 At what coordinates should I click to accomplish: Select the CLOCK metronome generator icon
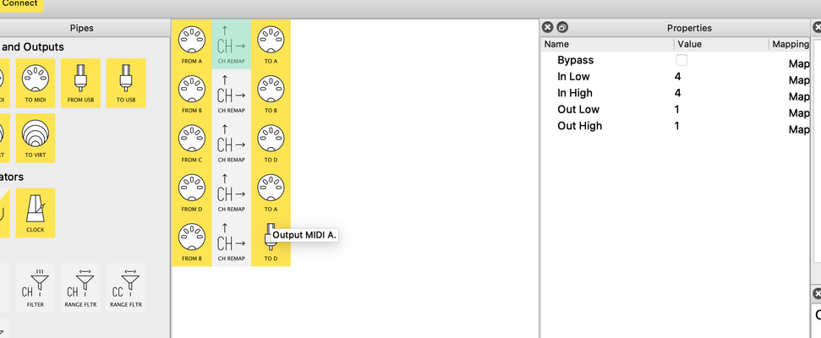pyautogui.click(x=35, y=212)
